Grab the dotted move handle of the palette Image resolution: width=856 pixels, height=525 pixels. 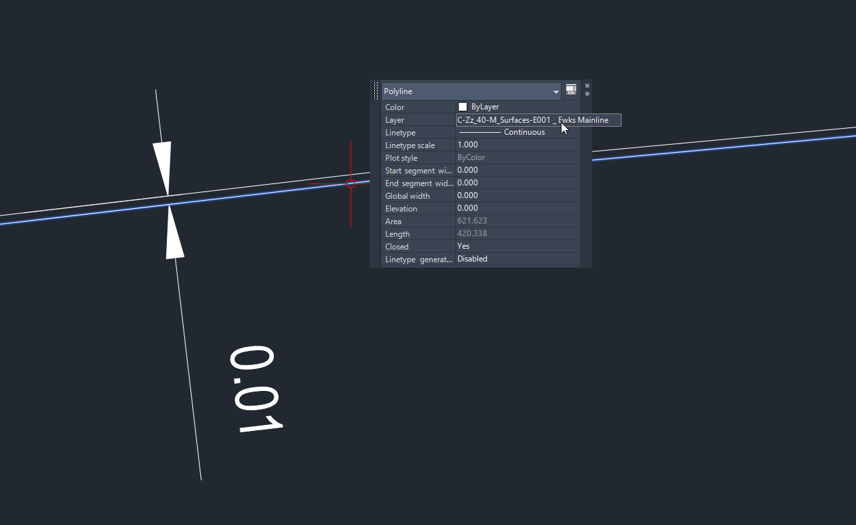click(x=375, y=90)
